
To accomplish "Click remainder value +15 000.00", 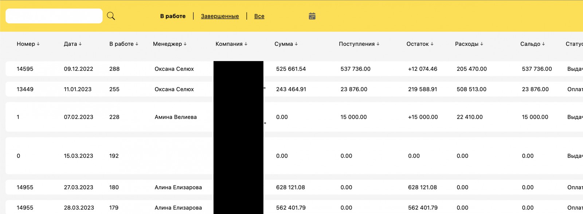I will (423, 117).
